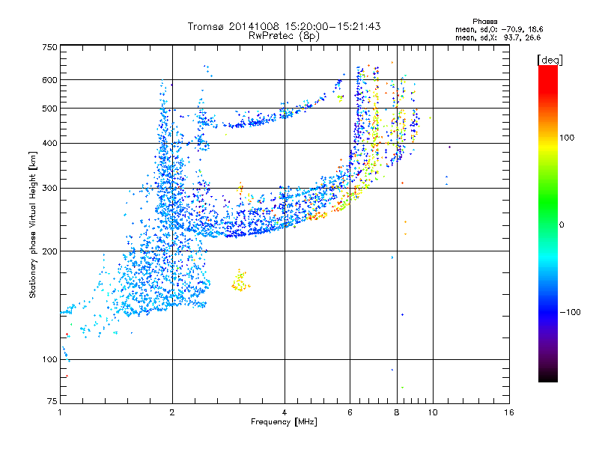Click the 'mean, sd,X: 93.7, 26.6' statistic
The image size is (599, 449).
(498, 37)
